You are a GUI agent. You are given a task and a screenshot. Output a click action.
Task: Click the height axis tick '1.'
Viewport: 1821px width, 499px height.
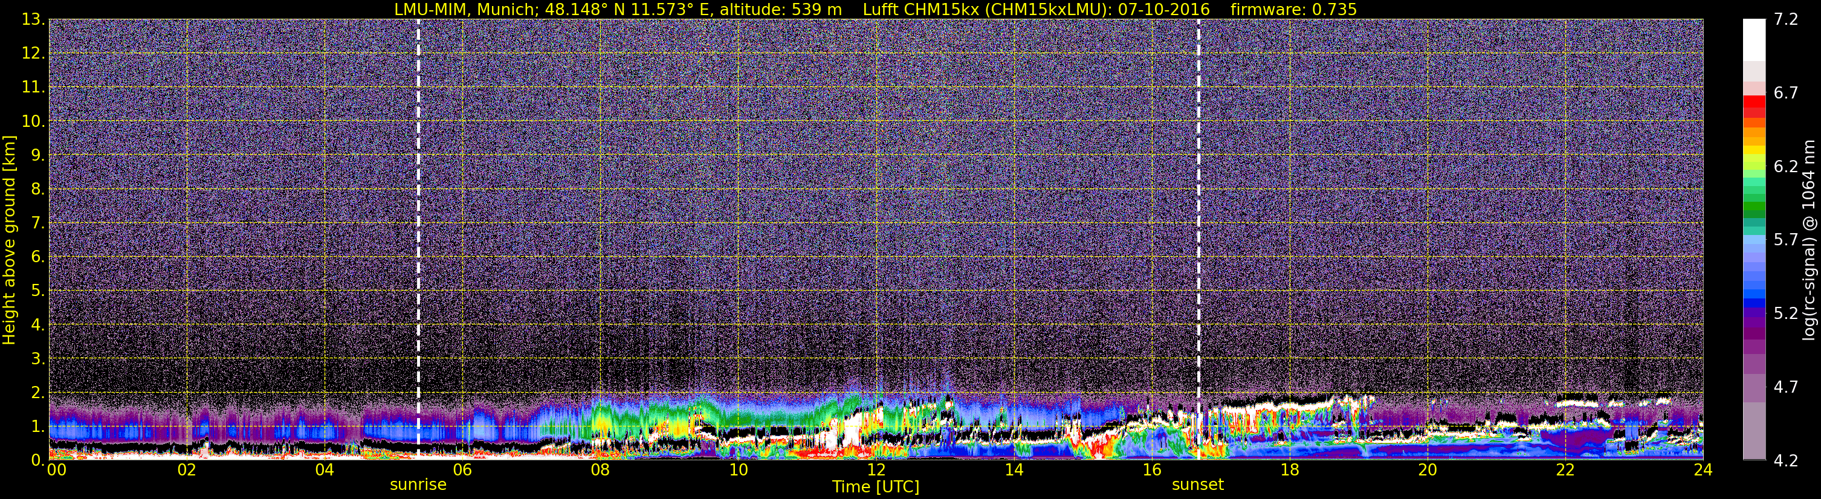(37, 426)
